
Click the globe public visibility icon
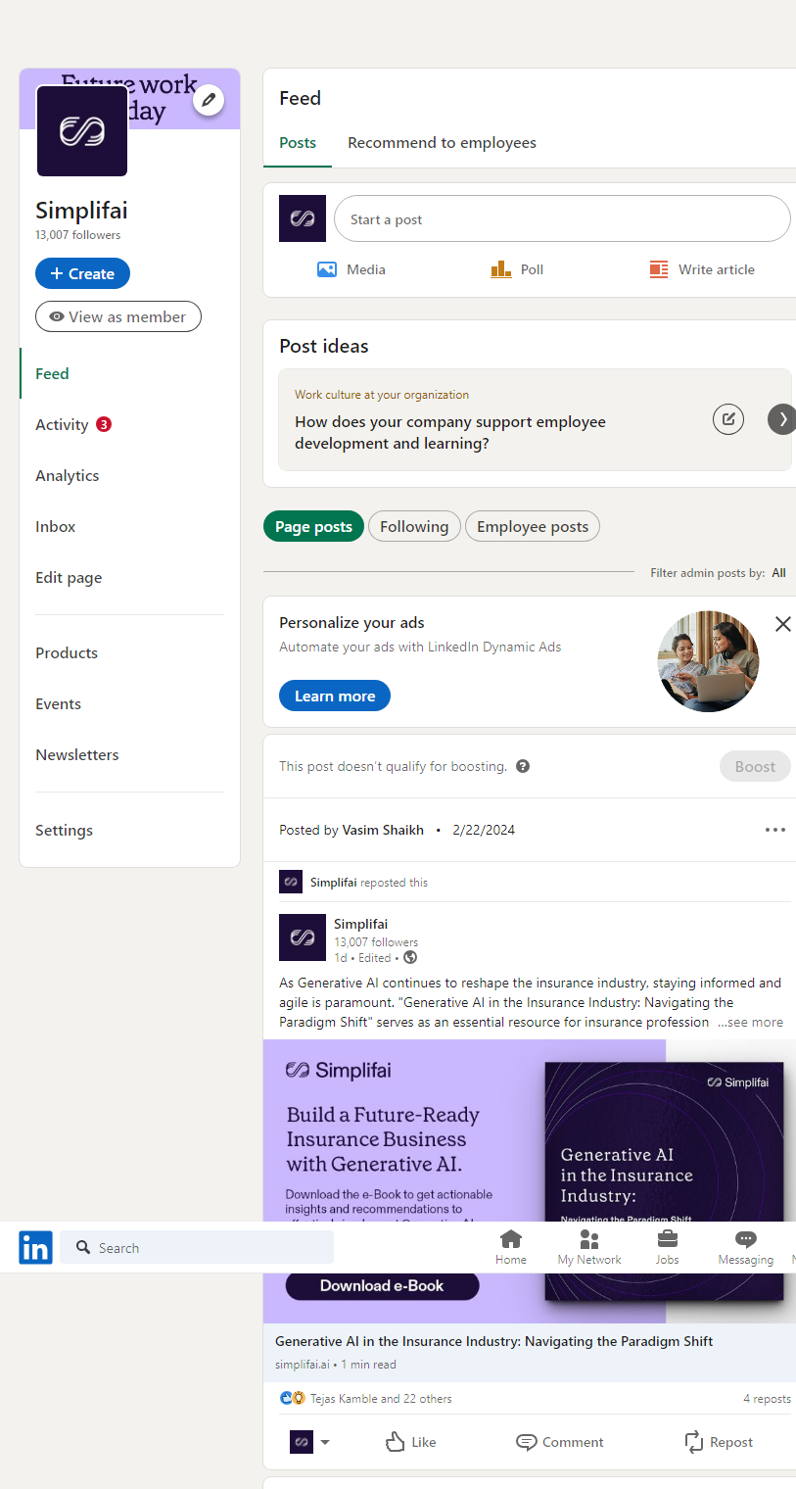[x=410, y=957]
